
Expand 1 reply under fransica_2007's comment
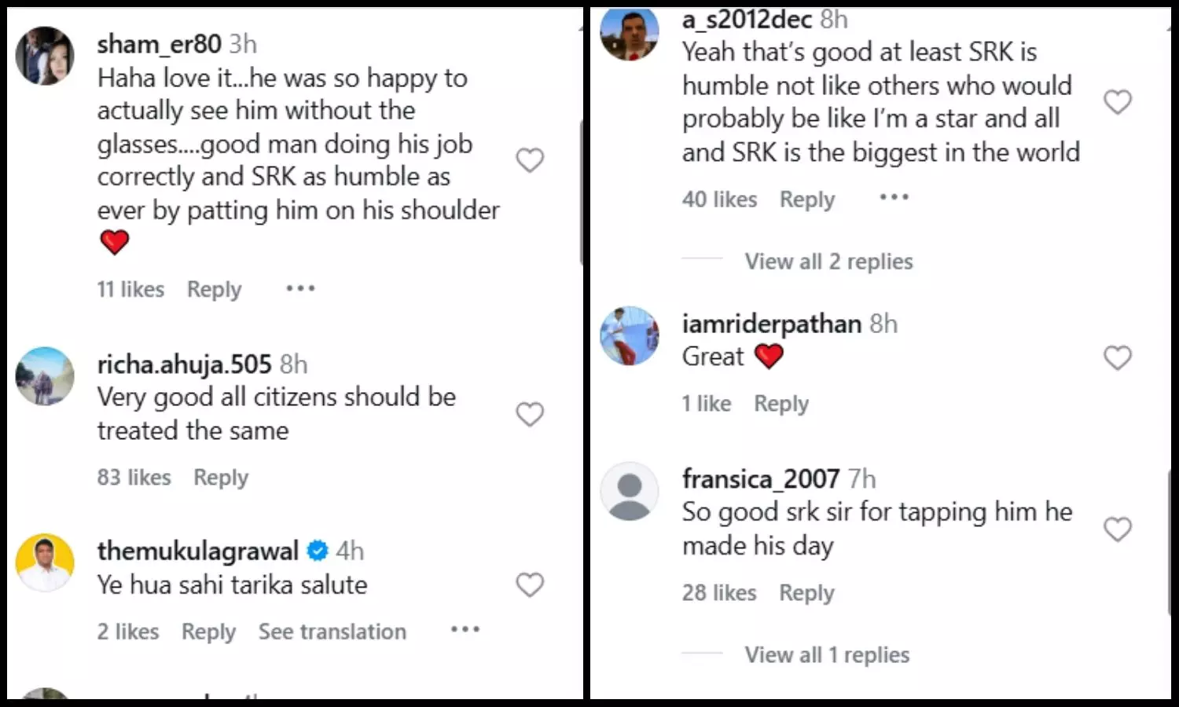[x=827, y=655]
